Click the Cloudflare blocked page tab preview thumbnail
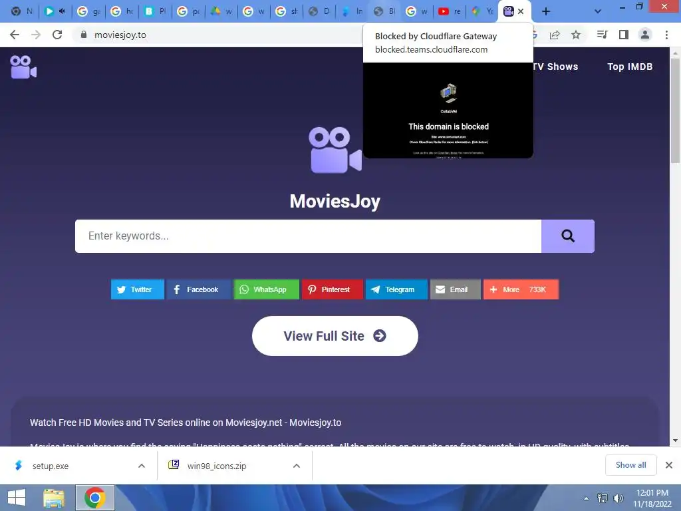Screen dimensions: 681x511 448,110
